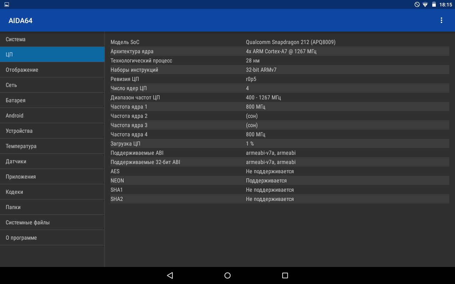Open the three-dot overflow menu

tap(441, 20)
